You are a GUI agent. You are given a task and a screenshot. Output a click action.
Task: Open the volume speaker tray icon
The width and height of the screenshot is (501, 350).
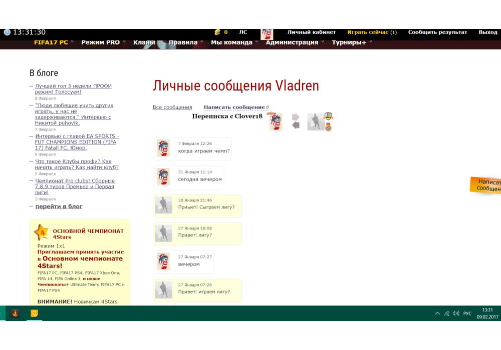coord(456,313)
